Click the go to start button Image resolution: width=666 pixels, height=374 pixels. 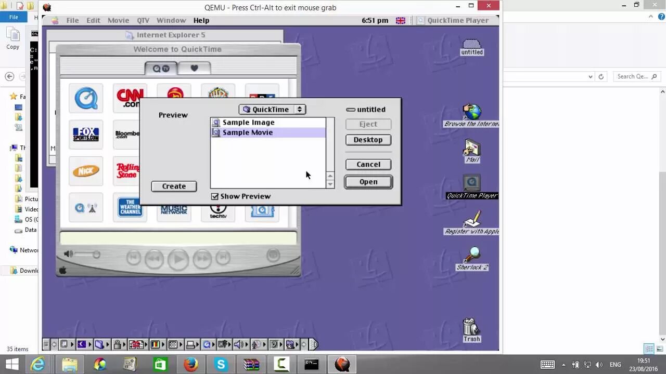pos(134,257)
